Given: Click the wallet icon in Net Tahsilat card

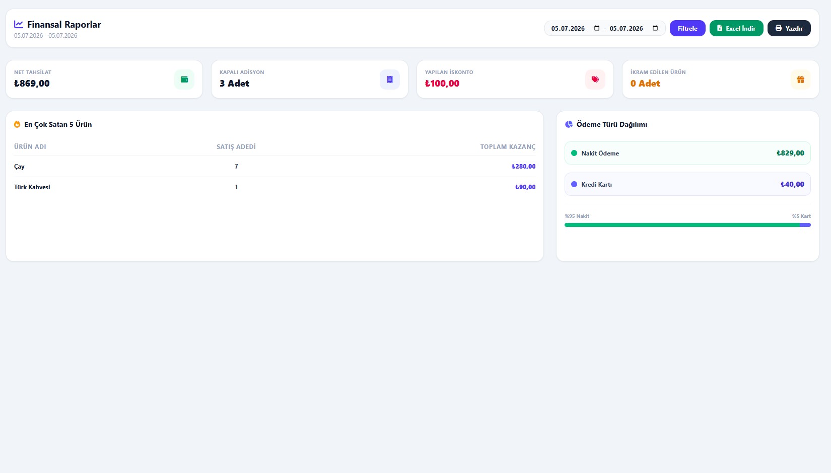Looking at the screenshot, I should tap(184, 80).
